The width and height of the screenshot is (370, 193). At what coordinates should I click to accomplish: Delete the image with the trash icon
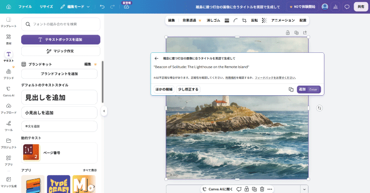click(262, 189)
